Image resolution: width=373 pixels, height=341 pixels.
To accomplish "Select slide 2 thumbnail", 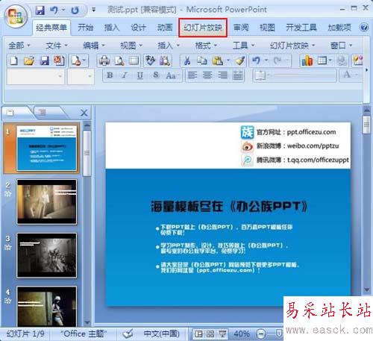I will [x=46, y=201].
